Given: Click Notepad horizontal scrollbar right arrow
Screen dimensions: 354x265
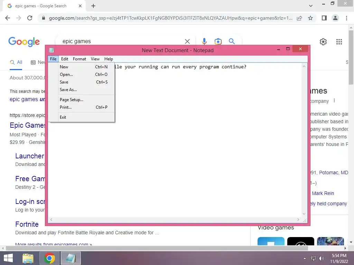Looking at the screenshot, I should point(298,219).
